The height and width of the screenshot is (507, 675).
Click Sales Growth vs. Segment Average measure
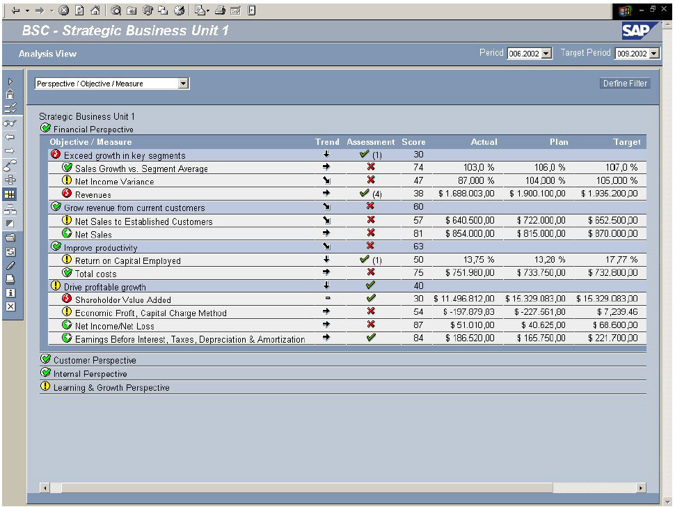click(142, 169)
